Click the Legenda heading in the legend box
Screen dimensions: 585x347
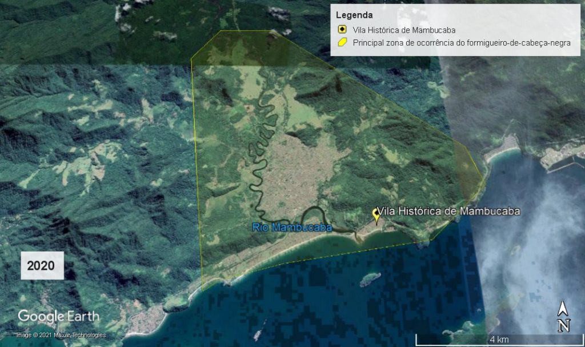click(354, 15)
